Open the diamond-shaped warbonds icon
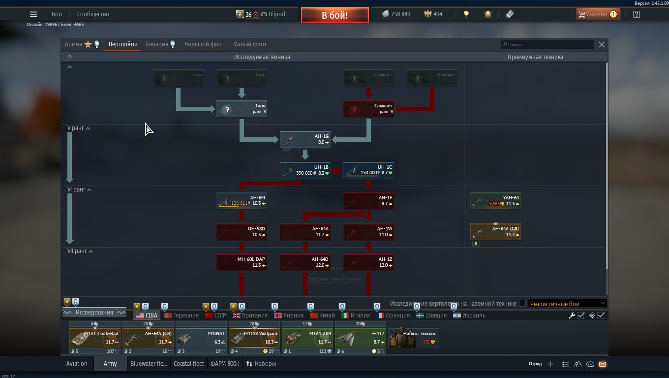669x378 pixels. coord(488,14)
